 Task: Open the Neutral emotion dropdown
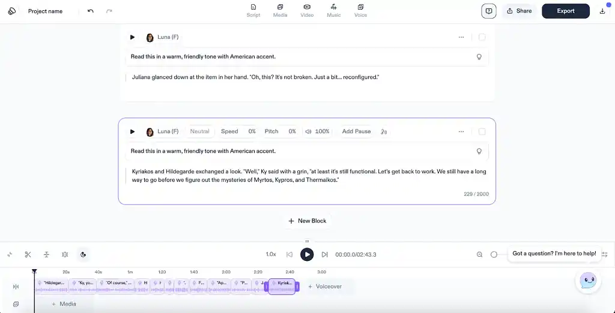199,131
